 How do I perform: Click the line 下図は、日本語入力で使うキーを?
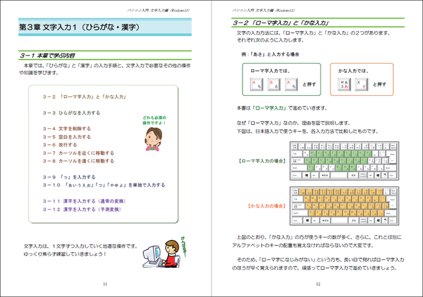307,132
